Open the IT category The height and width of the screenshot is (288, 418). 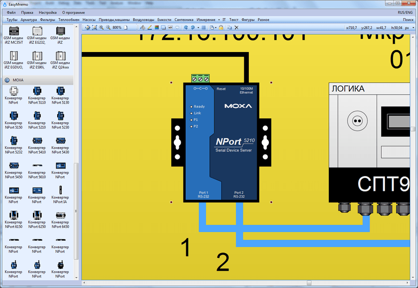[x=224, y=20]
